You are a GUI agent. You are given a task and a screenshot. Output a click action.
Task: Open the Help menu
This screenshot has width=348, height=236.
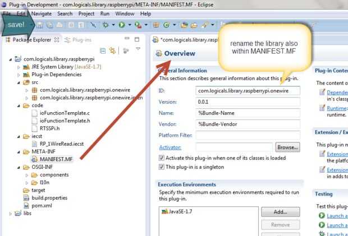tap(145, 14)
